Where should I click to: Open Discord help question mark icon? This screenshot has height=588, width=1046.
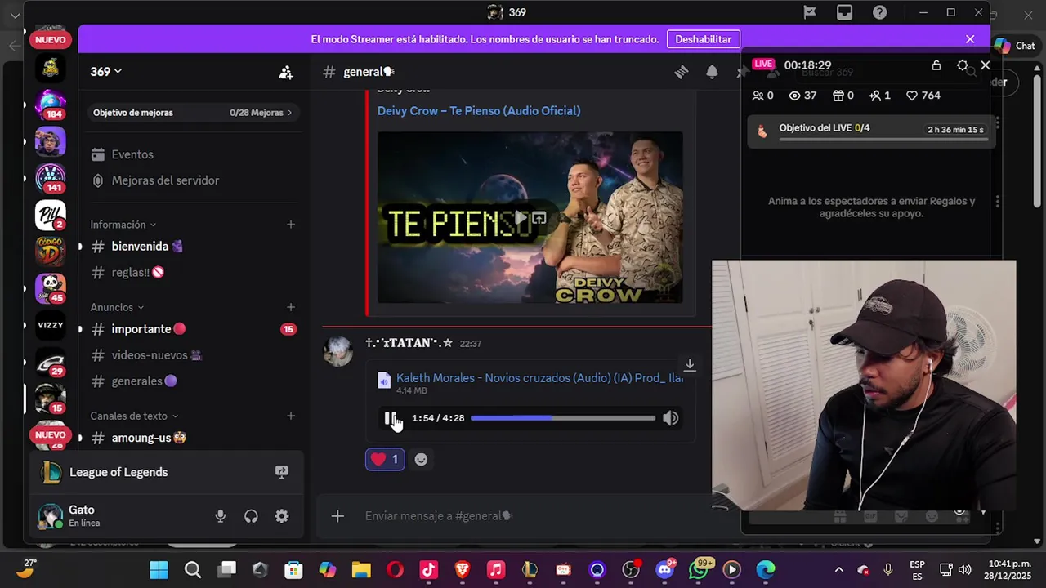coord(880,12)
